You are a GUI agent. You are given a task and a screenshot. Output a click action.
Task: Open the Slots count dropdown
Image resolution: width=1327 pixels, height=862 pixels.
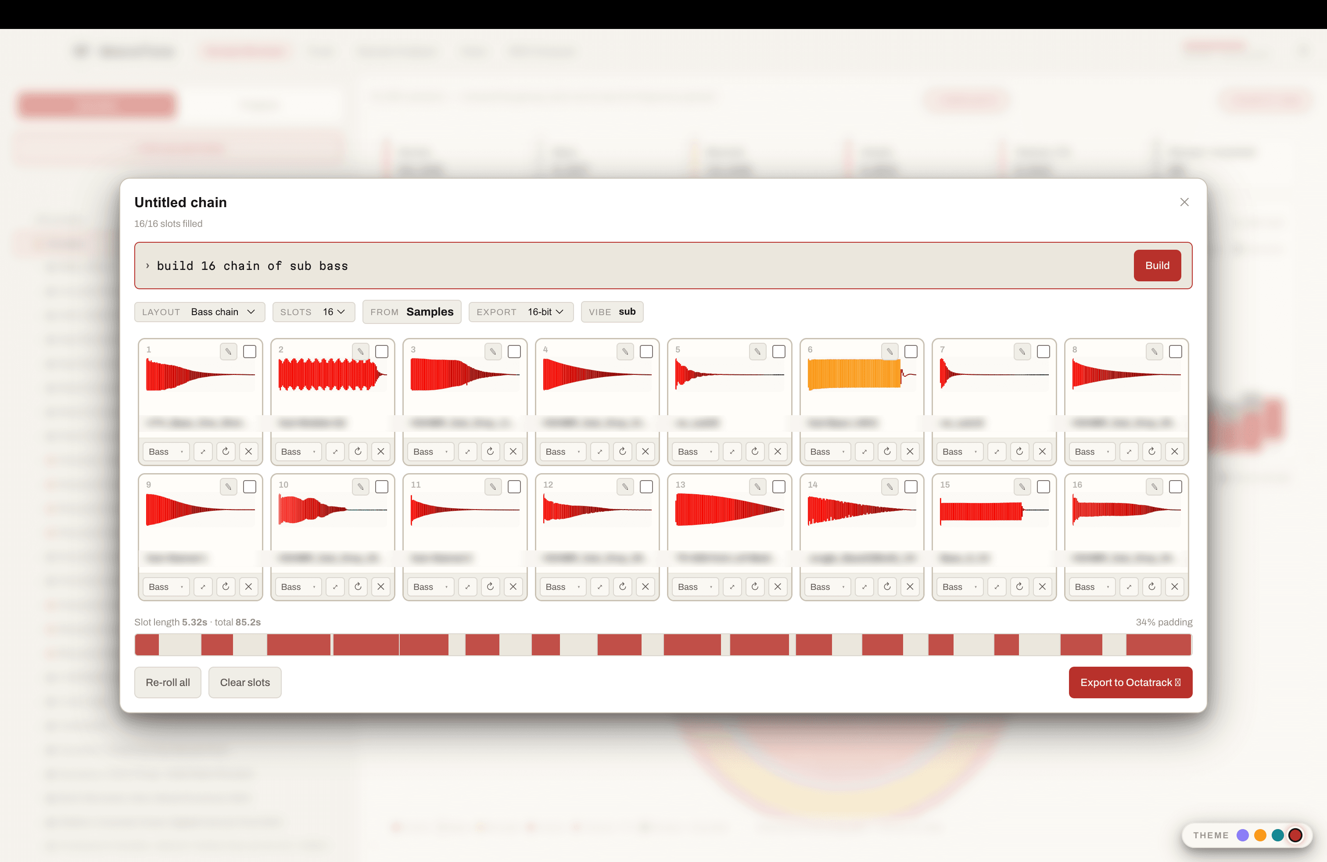(313, 312)
